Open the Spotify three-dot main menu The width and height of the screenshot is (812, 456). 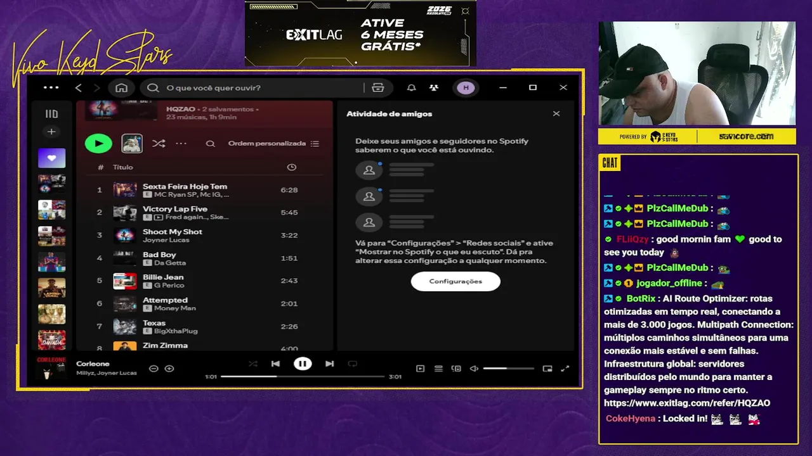(51, 87)
